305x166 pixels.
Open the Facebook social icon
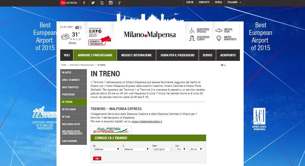[x=84, y=3]
